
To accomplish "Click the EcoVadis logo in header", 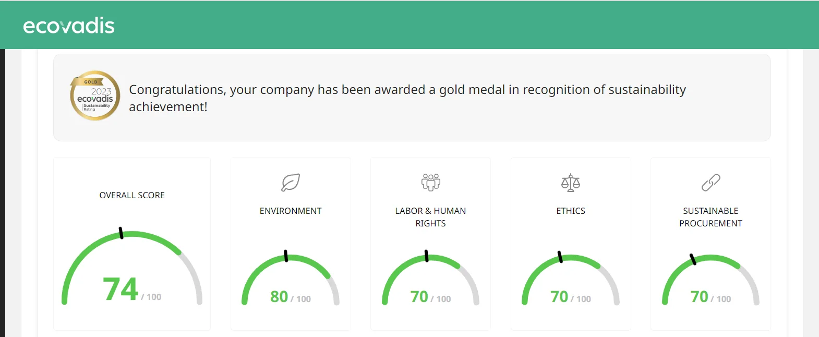I will click(69, 26).
